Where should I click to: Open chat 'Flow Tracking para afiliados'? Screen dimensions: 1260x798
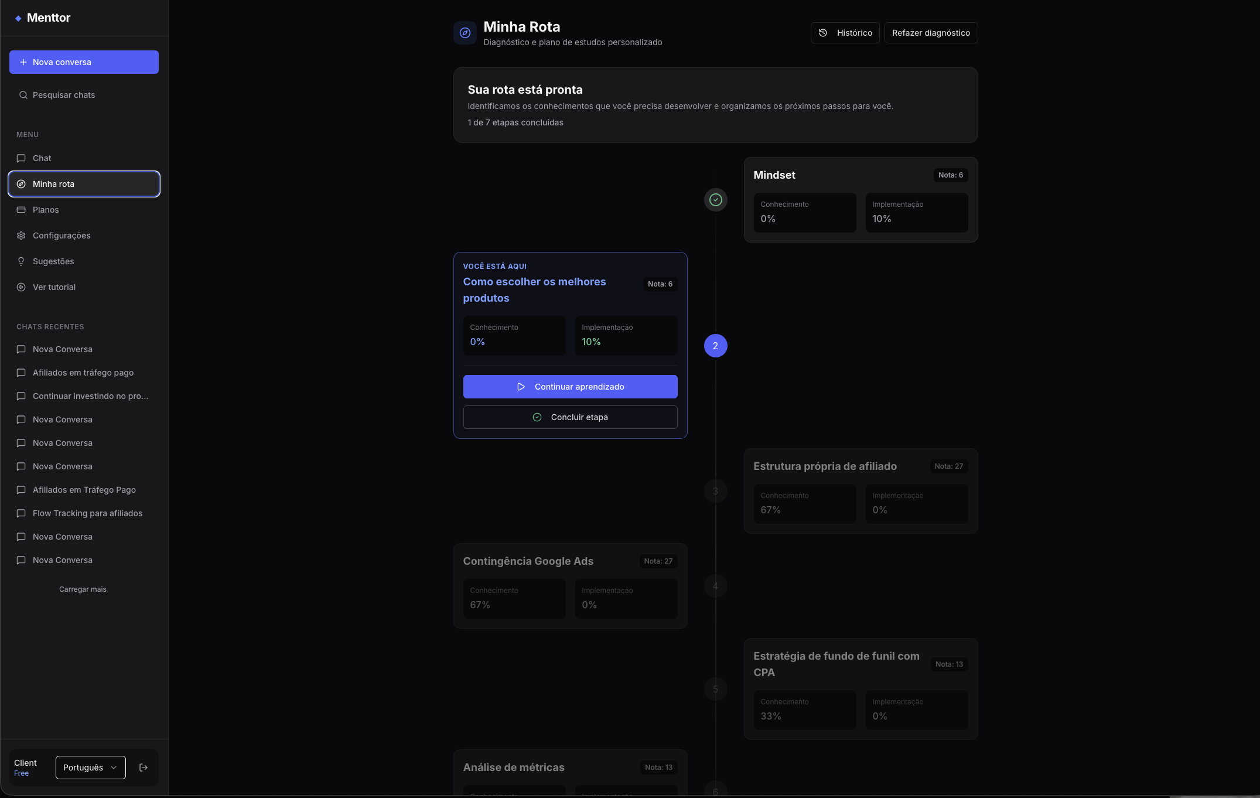84,513
